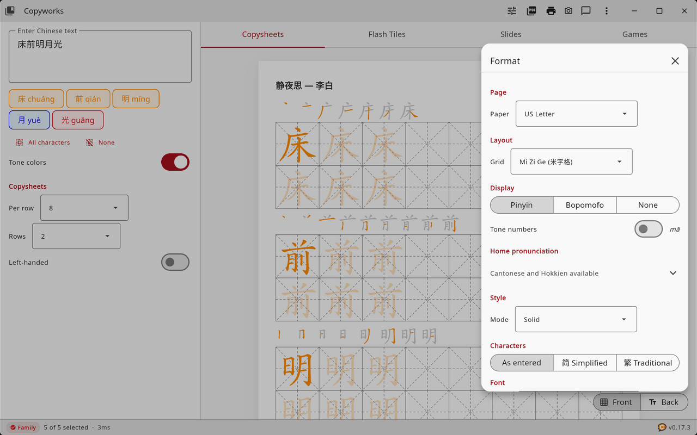697x435 pixels.
Task: Open the Grid dropdown showing Mi Zi Ge
Action: (572, 161)
